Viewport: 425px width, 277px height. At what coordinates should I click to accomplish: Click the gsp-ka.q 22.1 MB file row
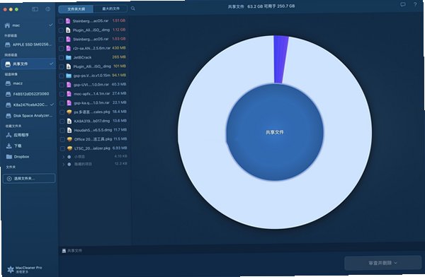click(x=93, y=103)
